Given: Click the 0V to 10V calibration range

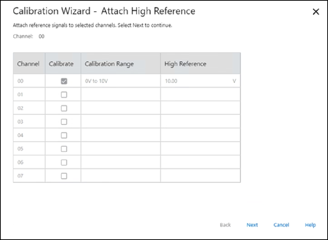Looking at the screenshot, I should [96, 81].
